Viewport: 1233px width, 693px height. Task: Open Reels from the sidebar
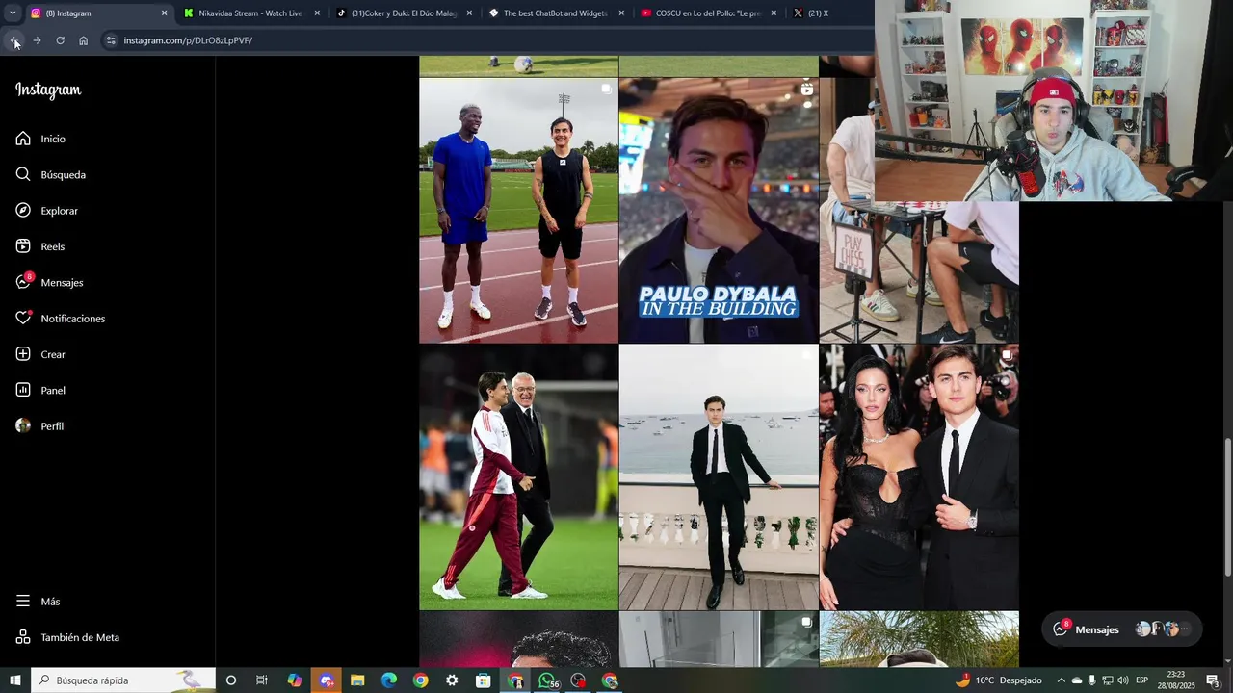pos(40,246)
